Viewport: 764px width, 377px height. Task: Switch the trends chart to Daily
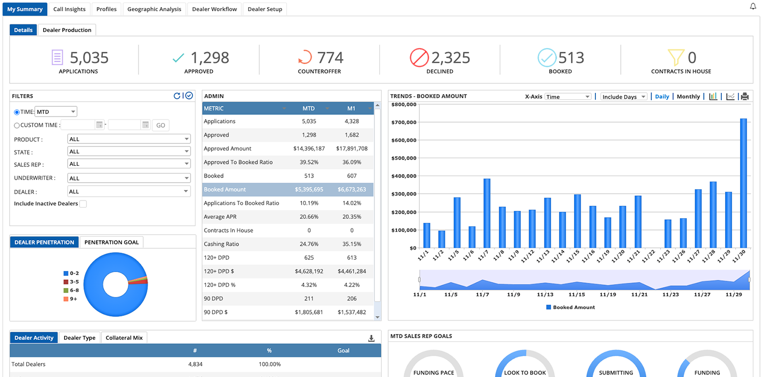tap(662, 97)
